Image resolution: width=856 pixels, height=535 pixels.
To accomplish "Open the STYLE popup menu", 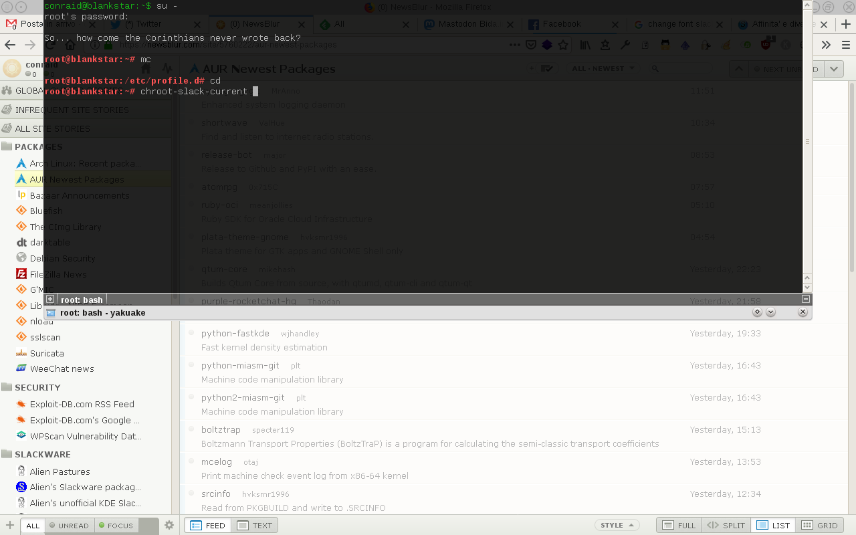I will (617, 526).
